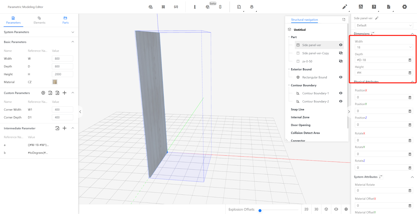Click the Depth formula editor icon
Viewport: 417px width, 214px height.
(410, 60)
